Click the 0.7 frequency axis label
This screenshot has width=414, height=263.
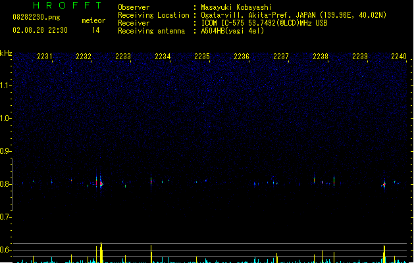[5, 217]
